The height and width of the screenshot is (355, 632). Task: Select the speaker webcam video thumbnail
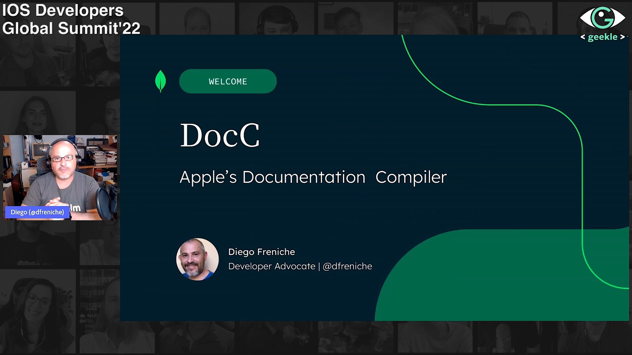[x=60, y=177]
